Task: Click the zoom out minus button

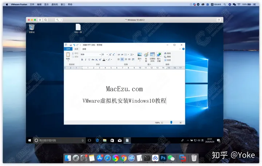Action: click(162, 123)
